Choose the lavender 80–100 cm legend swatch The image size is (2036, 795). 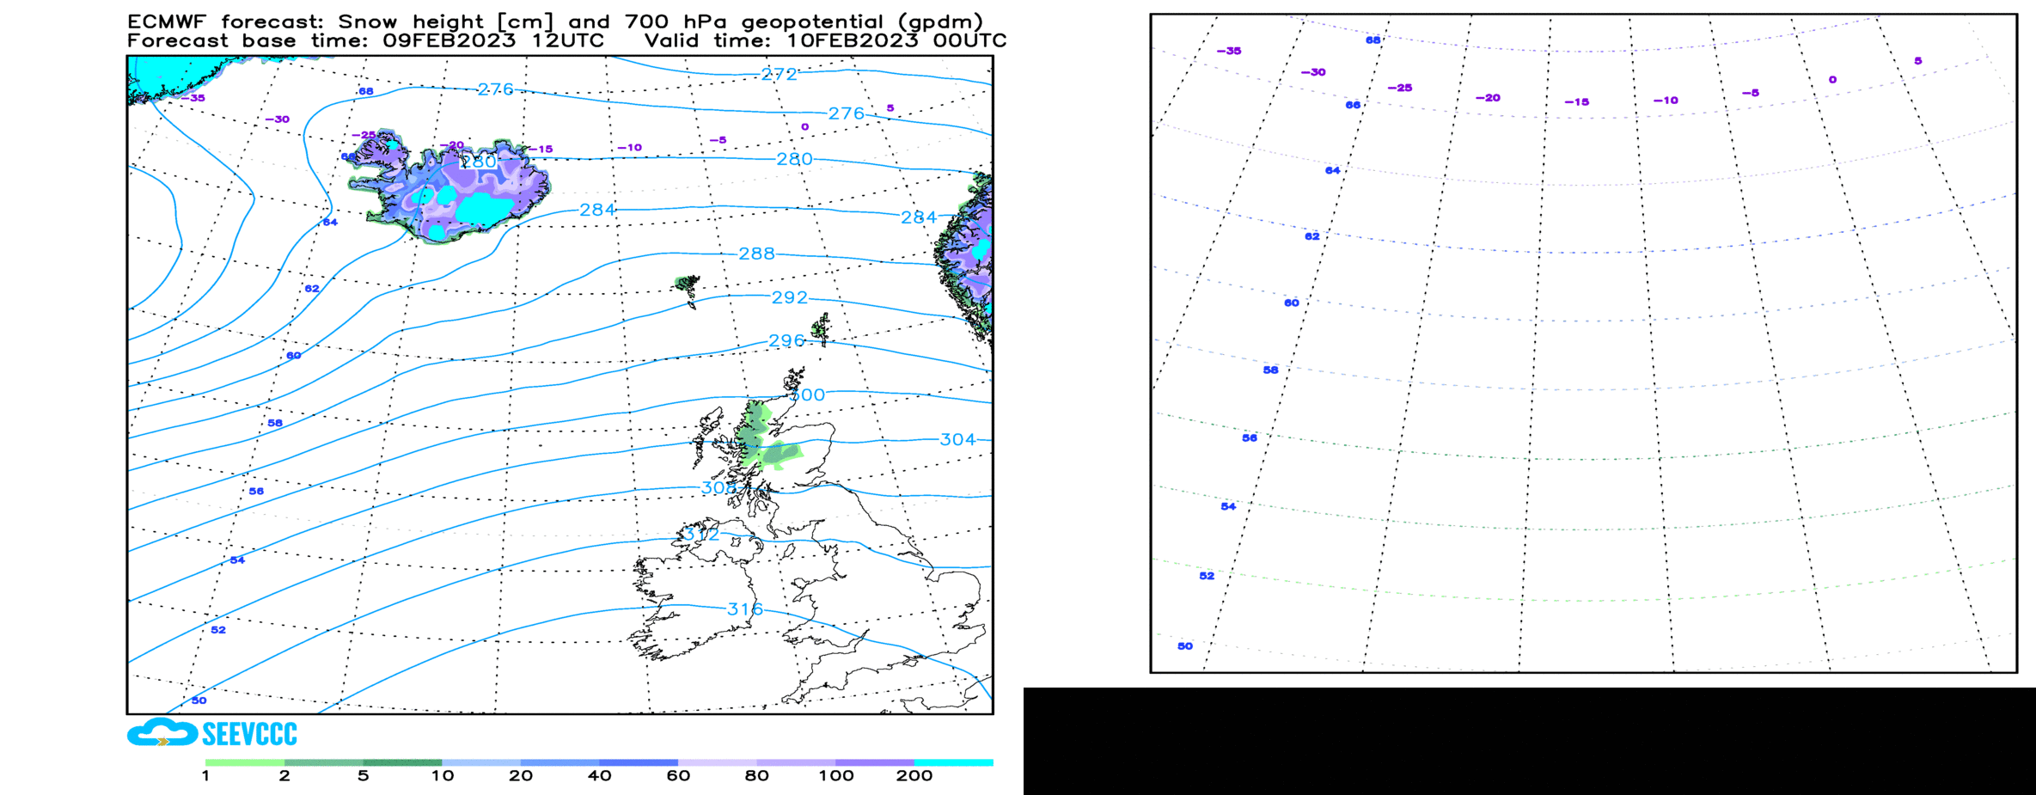797,762
